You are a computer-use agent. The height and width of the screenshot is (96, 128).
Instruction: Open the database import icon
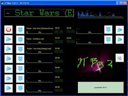[x=120, y=58]
